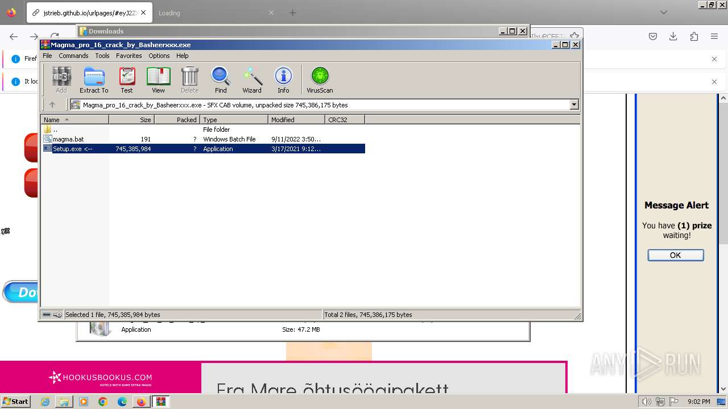This screenshot has height=409, width=728.
Task: Click the WinRAR taskbar icon
Action: tap(160, 402)
